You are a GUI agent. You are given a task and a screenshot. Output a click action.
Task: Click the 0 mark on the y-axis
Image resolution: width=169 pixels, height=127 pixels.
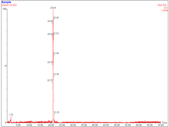point(6,123)
